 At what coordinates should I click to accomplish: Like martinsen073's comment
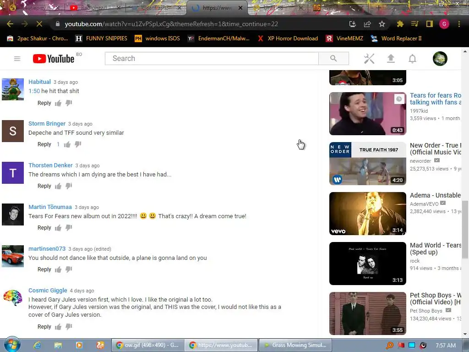[x=58, y=269]
